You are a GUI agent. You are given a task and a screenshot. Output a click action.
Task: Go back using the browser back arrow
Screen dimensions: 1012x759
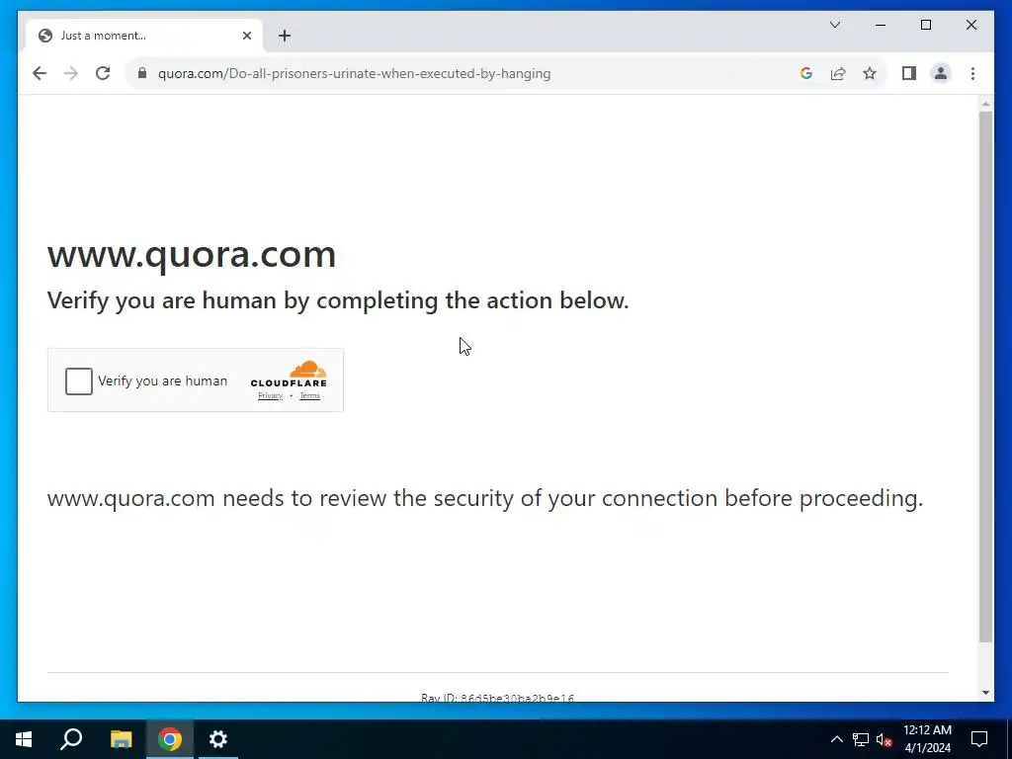(40, 73)
